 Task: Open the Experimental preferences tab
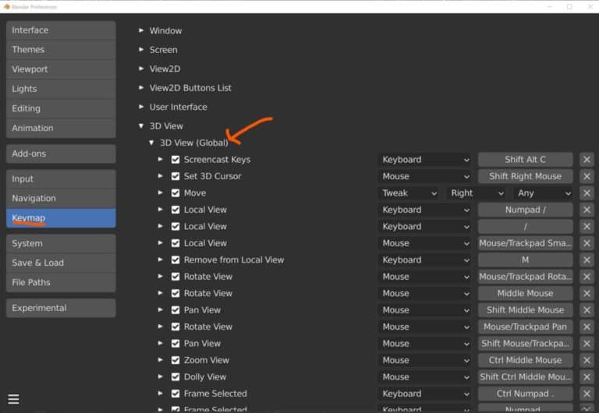(61, 308)
